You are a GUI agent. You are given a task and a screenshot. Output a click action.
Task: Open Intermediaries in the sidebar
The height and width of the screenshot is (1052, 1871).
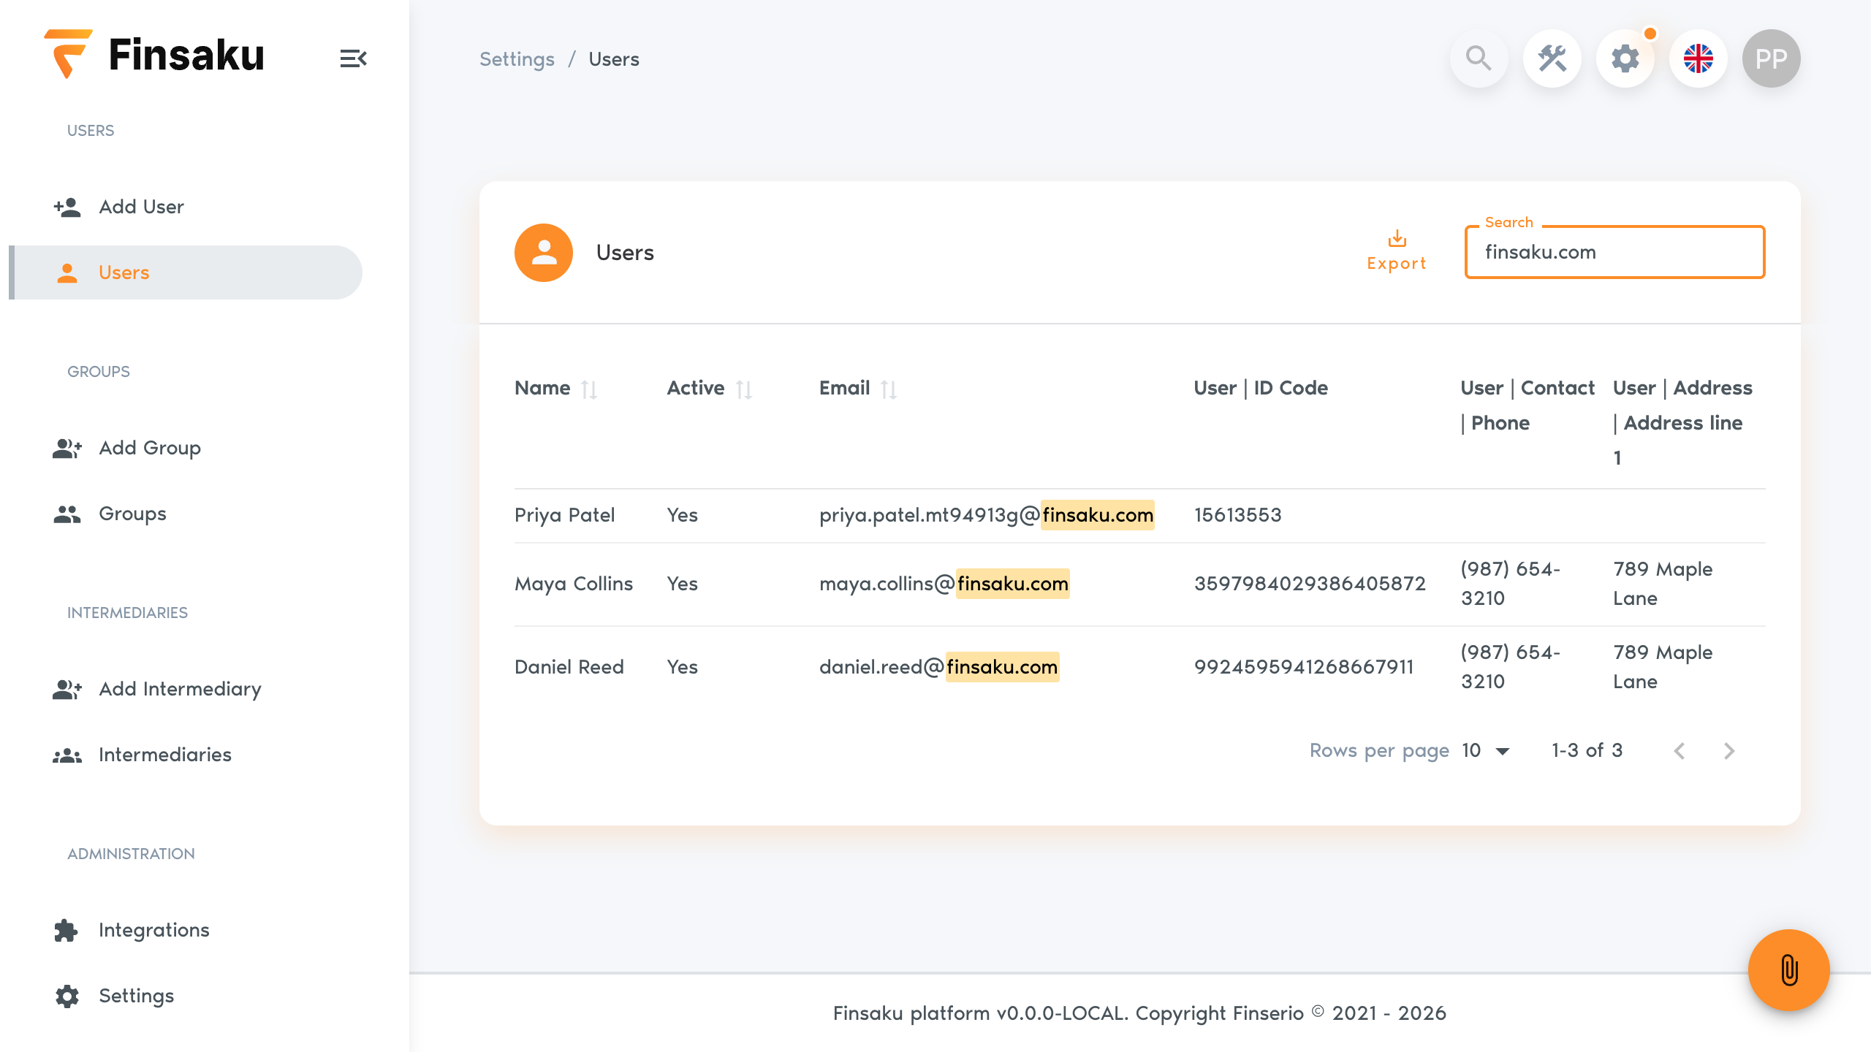186,755
